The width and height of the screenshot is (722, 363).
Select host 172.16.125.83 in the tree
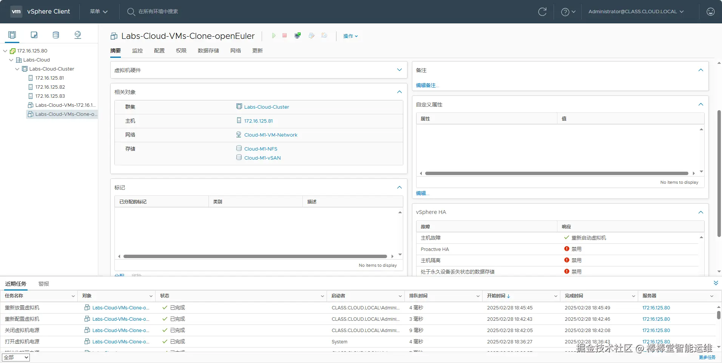click(x=50, y=96)
